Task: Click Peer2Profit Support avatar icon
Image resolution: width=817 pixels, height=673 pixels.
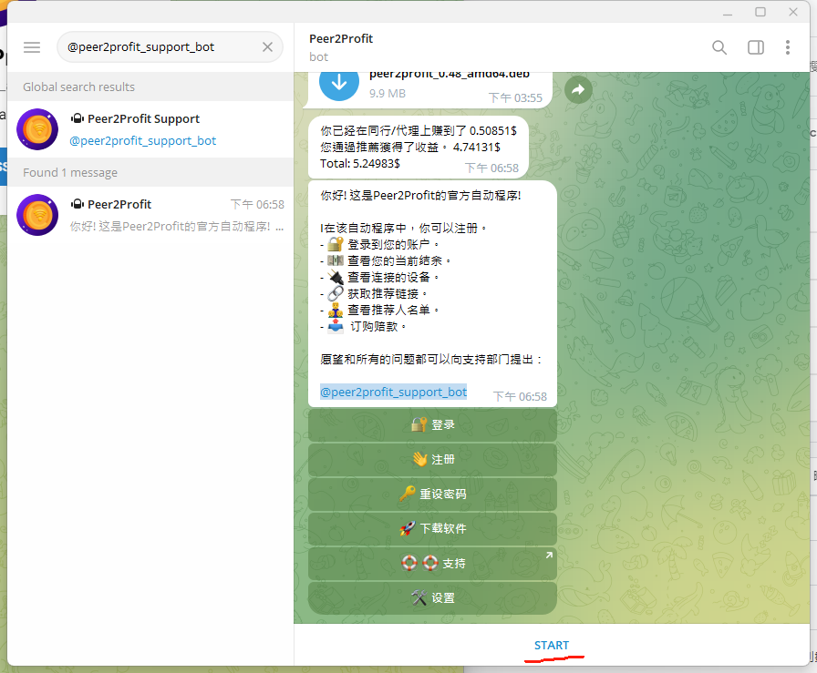Action: 37,129
